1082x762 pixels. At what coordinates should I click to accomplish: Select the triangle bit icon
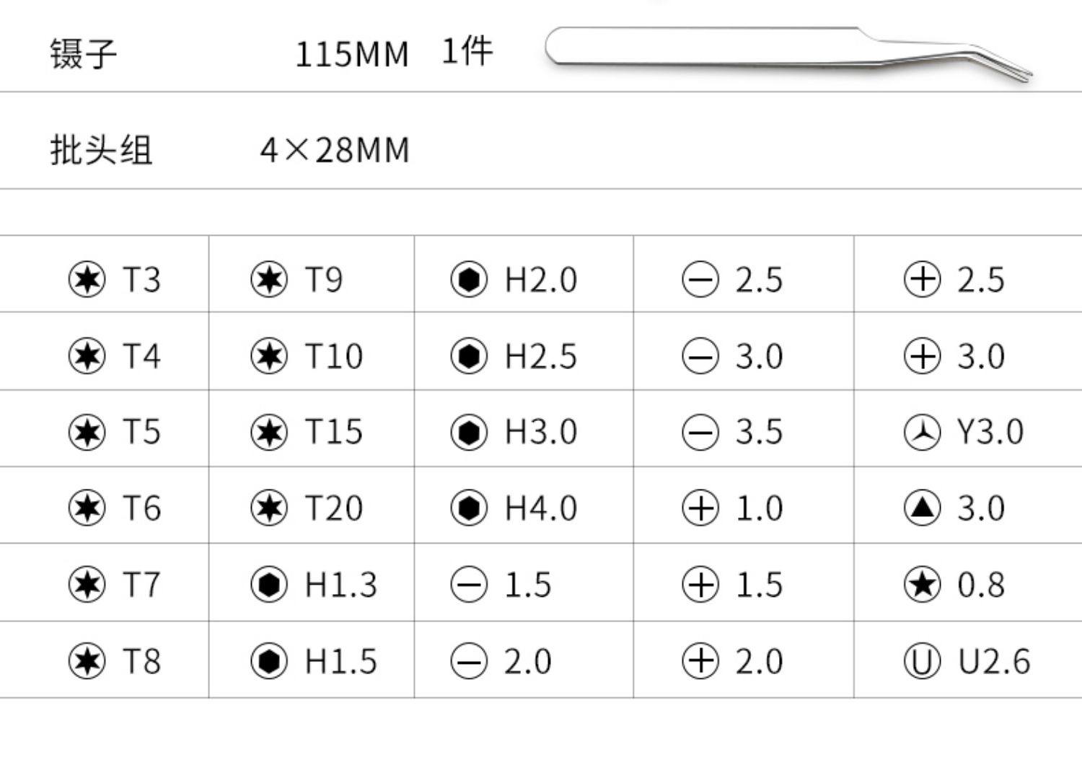[x=922, y=508]
